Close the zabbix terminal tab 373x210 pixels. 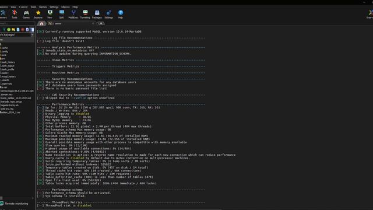point(93,23)
